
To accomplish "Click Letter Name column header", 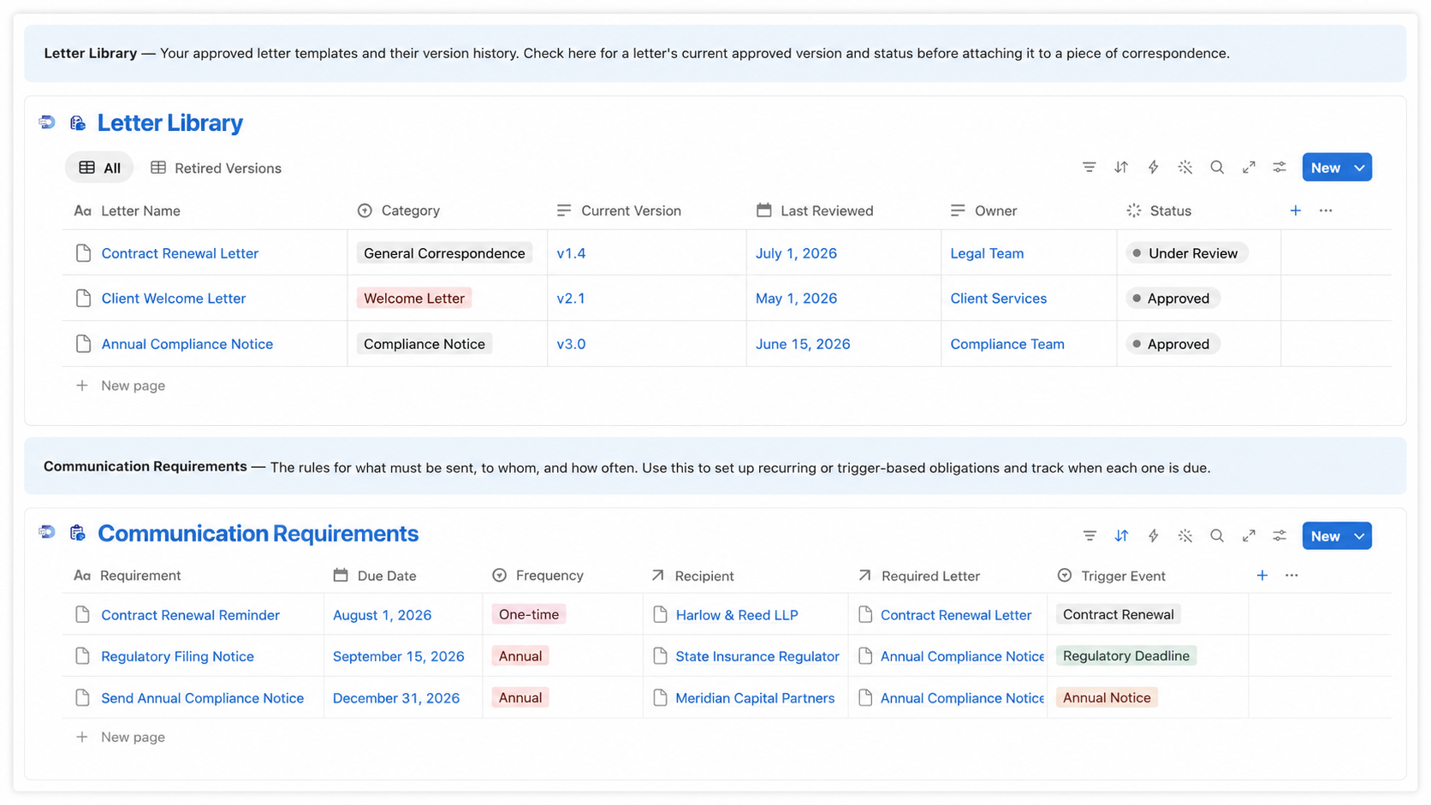I will [x=128, y=210].
